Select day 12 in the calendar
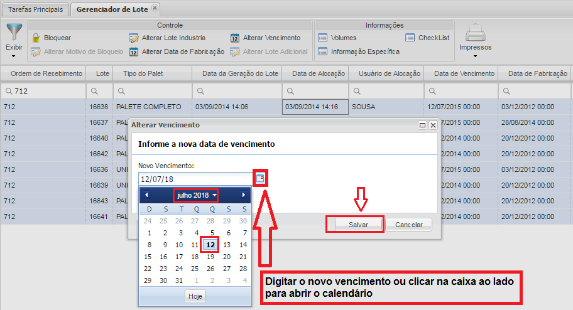The image size is (573, 310). click(210, 245)
